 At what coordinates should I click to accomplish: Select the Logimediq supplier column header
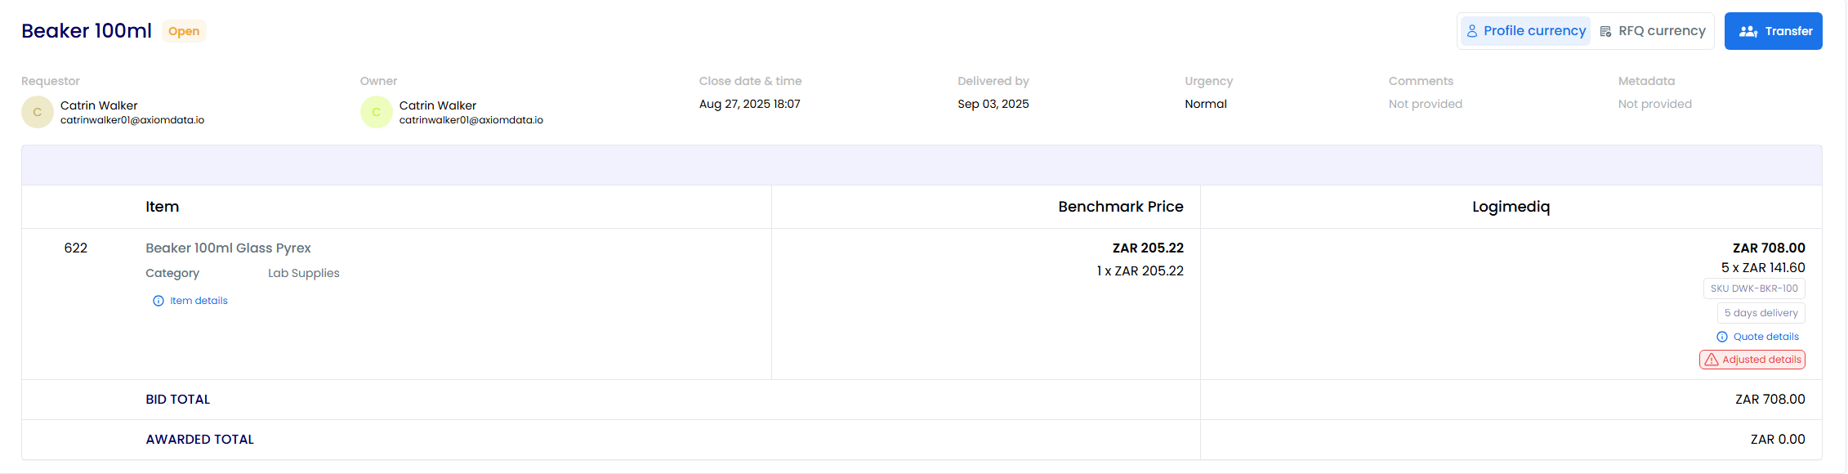[1511, 207]
